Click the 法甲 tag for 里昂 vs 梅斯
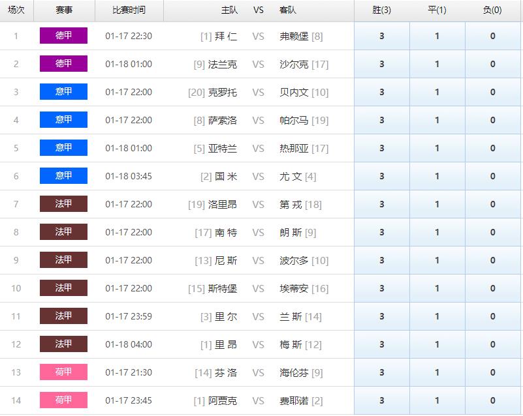The image size is (523, 416). click(64, 344)
